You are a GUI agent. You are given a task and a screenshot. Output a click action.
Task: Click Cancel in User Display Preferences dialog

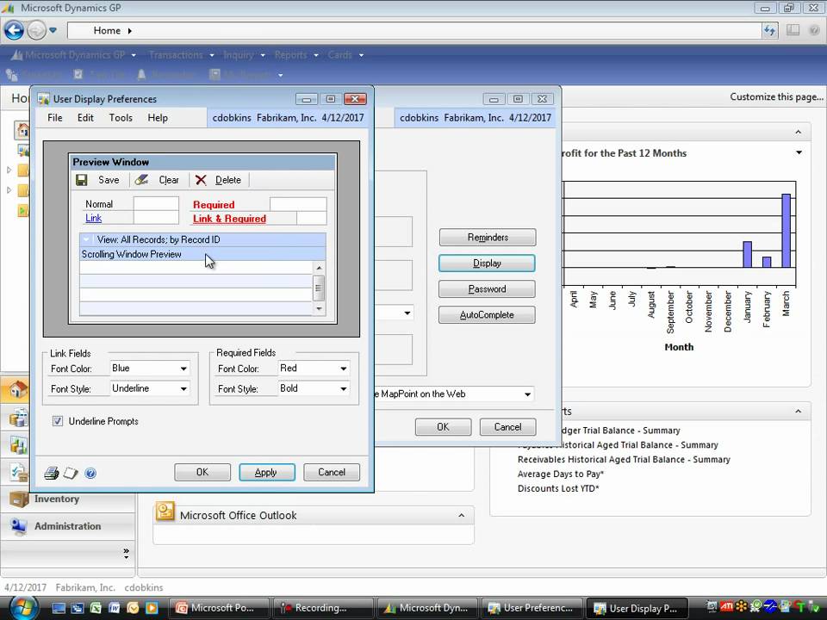332,473
